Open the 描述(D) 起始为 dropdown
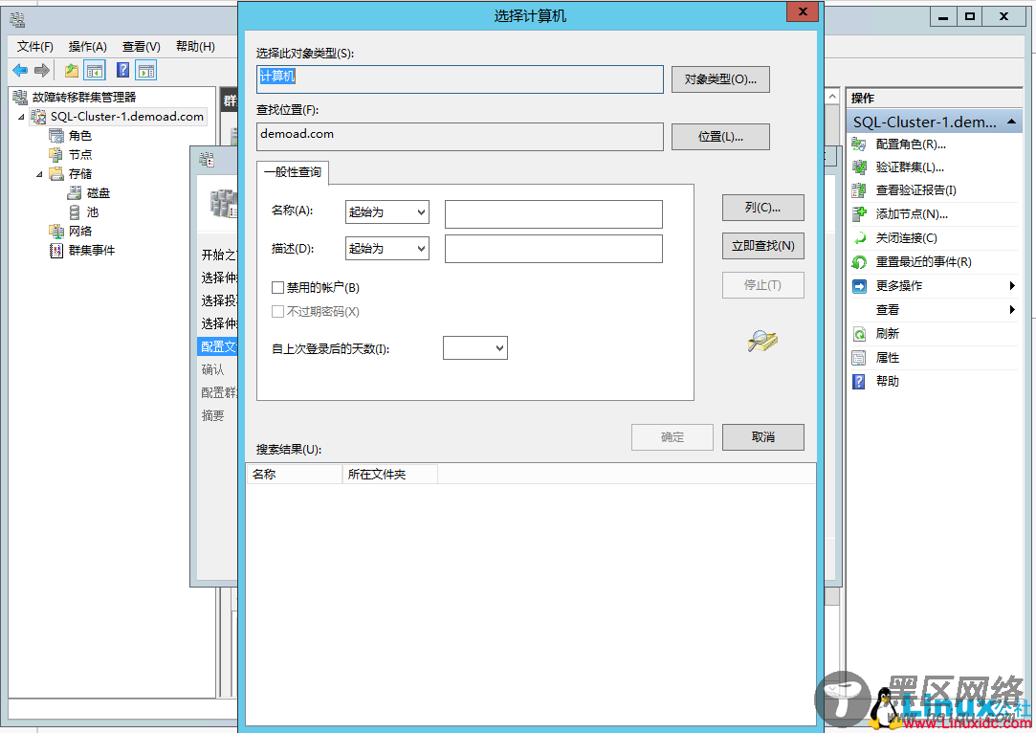This screenshot has height=733, width=1036. tap(387, 249)
